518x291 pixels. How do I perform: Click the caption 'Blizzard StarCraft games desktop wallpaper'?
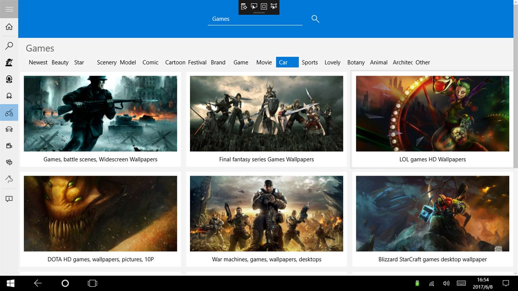click(433, 259)
